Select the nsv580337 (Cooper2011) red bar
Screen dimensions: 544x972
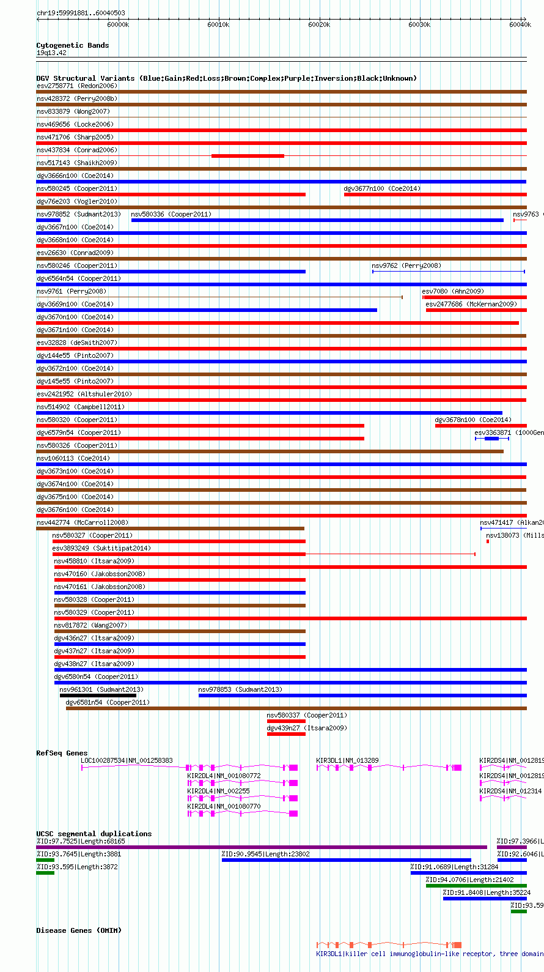(286, 721)
